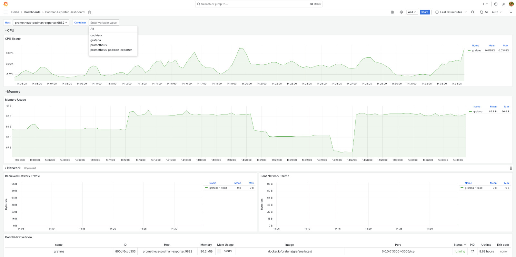Open the news feed icon
This screenshot has width=516, height=257.
pos(504,4)
